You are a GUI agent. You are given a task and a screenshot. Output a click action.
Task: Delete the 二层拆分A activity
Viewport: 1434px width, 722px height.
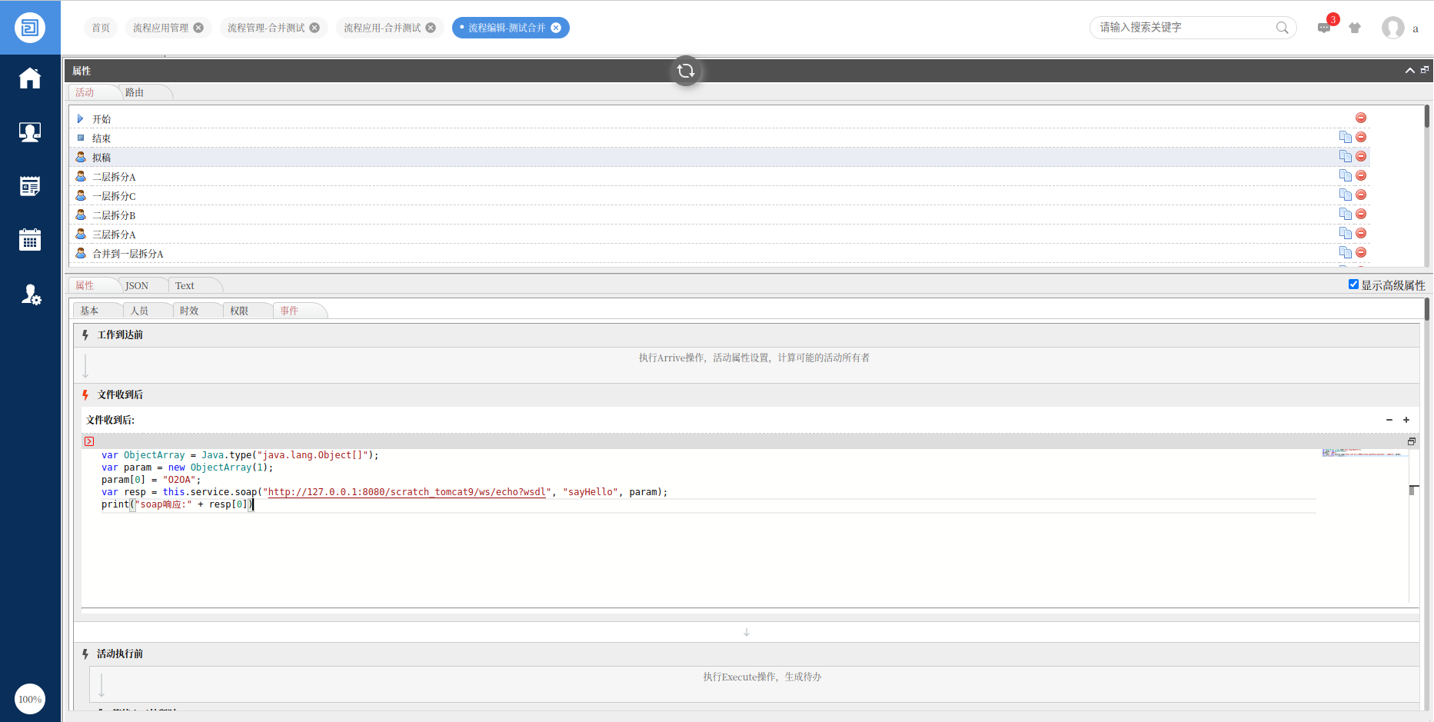pos(1361,175)
